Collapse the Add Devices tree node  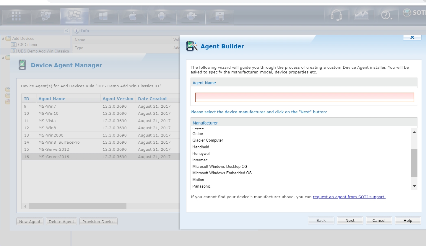click(3, 39)
